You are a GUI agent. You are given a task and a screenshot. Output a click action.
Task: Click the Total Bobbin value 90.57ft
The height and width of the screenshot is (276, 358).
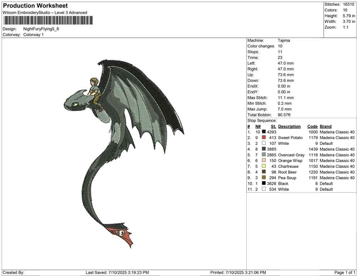pos(284,115)
